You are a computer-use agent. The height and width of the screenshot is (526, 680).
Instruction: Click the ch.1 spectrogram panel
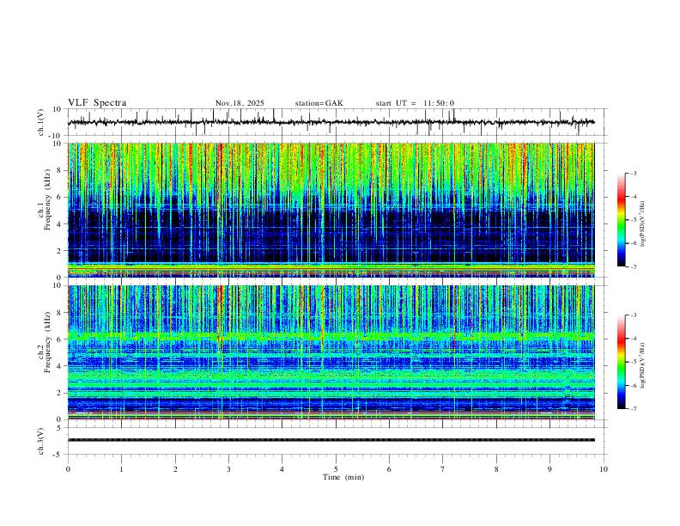point(331,210)
